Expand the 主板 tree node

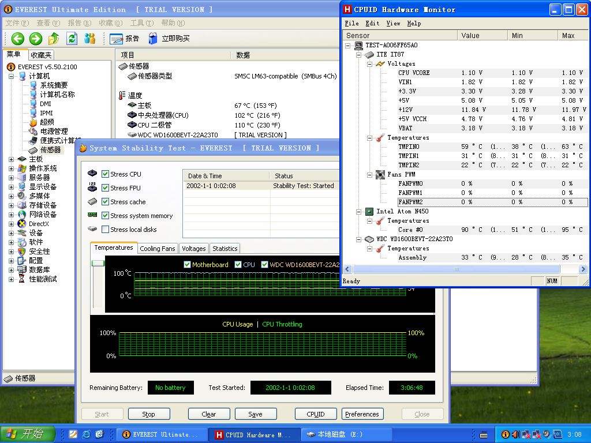coord(12,159)
